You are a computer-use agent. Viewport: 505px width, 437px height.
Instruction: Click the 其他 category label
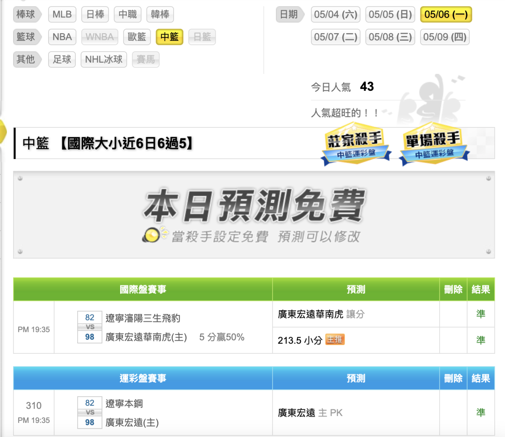[27, 59]
